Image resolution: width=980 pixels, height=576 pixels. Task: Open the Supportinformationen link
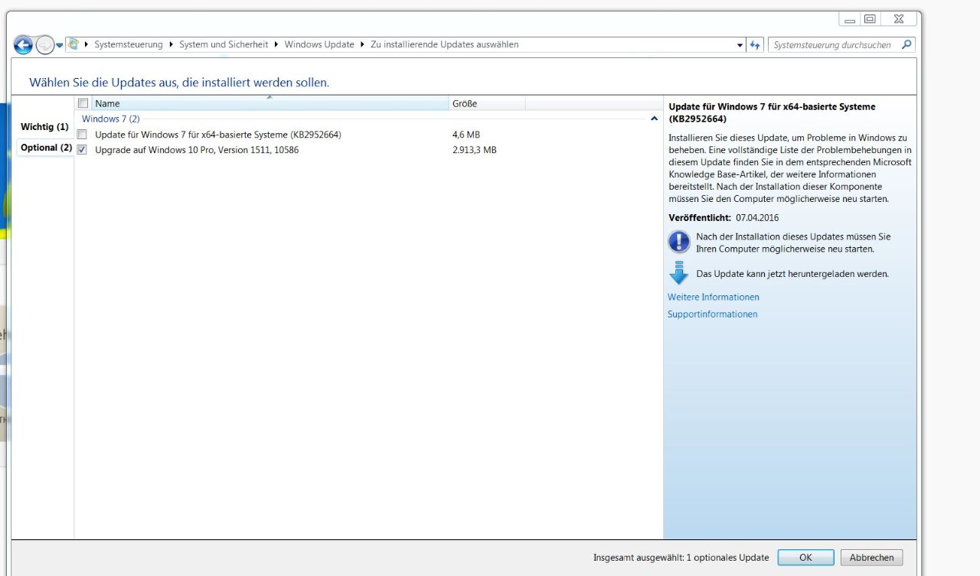(x=713, y=314)
